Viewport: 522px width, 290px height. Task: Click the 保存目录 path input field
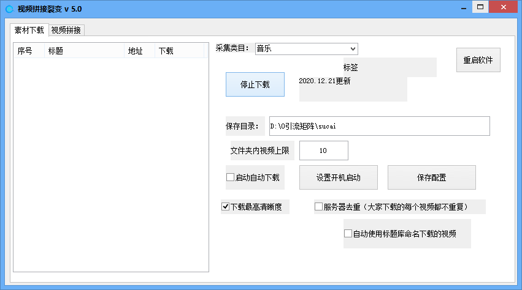click(379, 126)
